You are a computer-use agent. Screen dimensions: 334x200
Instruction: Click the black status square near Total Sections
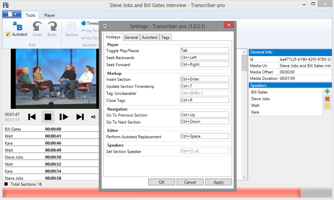6,184
